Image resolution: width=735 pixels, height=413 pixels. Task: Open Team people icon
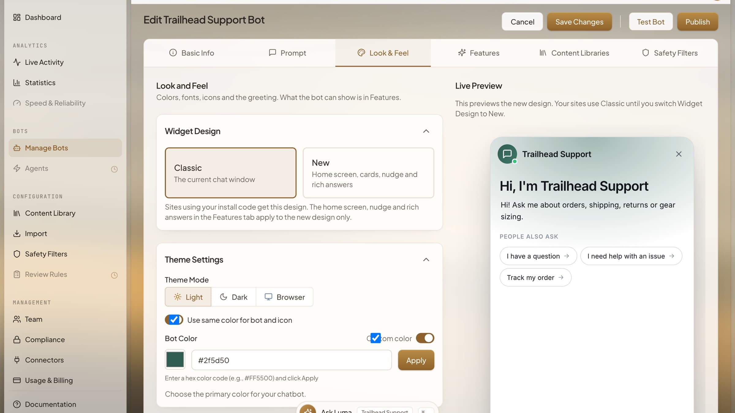(x=17, y=319)
